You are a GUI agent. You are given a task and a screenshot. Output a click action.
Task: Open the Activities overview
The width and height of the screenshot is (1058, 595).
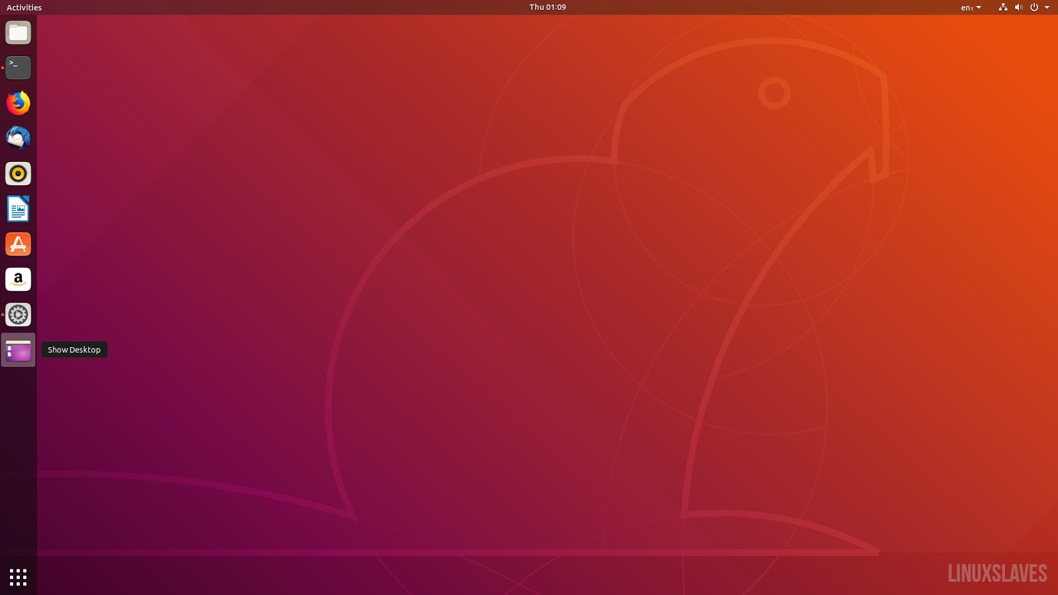coord(24,7)
